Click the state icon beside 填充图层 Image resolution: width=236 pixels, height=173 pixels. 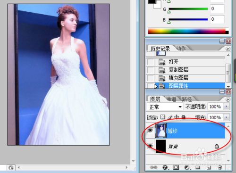click(x=161, y=78)
